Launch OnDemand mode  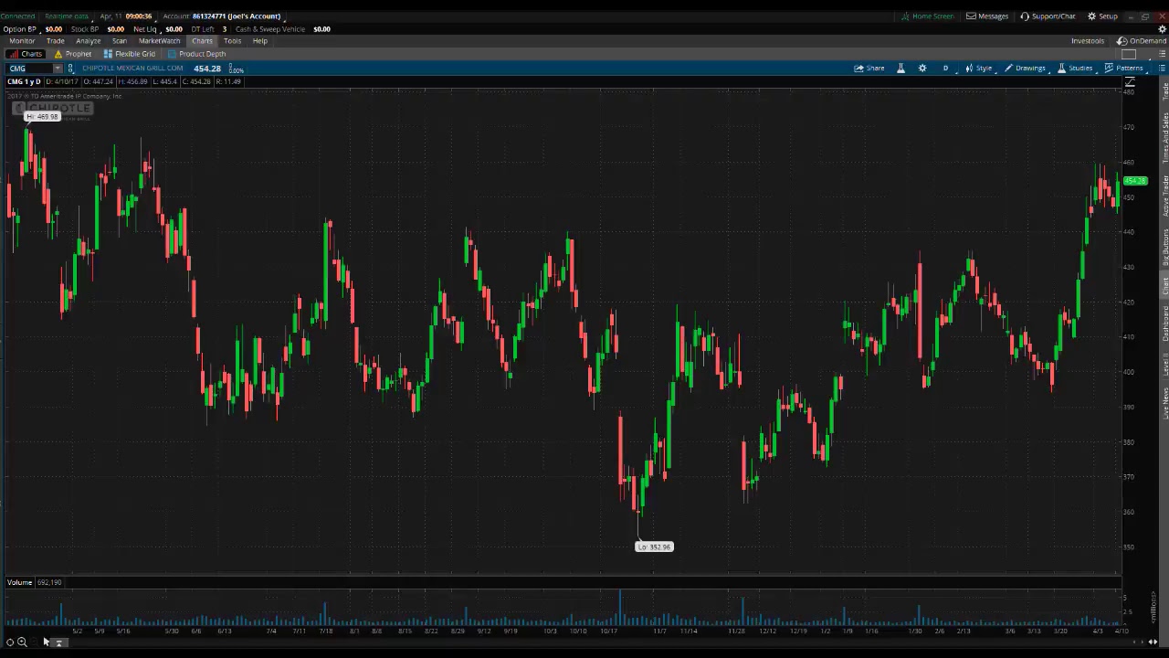[x=1142, y=41]
